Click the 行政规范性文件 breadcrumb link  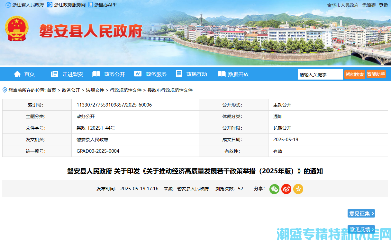pos(126,90)
